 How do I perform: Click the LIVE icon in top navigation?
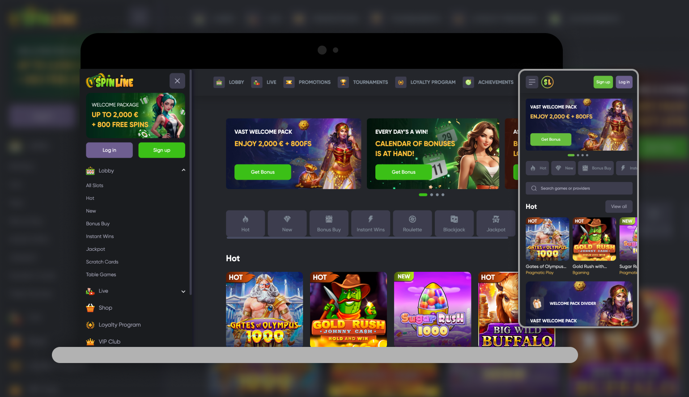pyautogui.click(x=256, y=82)
